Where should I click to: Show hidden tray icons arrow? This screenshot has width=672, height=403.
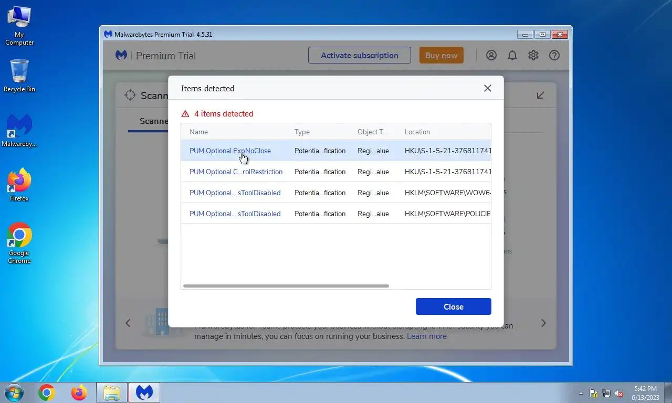click(581, 393)
